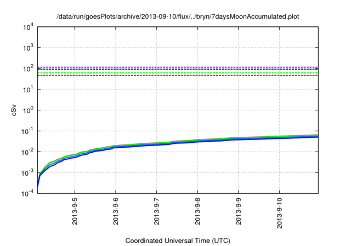The image size is (351, 246).
Task: Select the 2013-9-6 date tick label
Action: coord(116,213)
